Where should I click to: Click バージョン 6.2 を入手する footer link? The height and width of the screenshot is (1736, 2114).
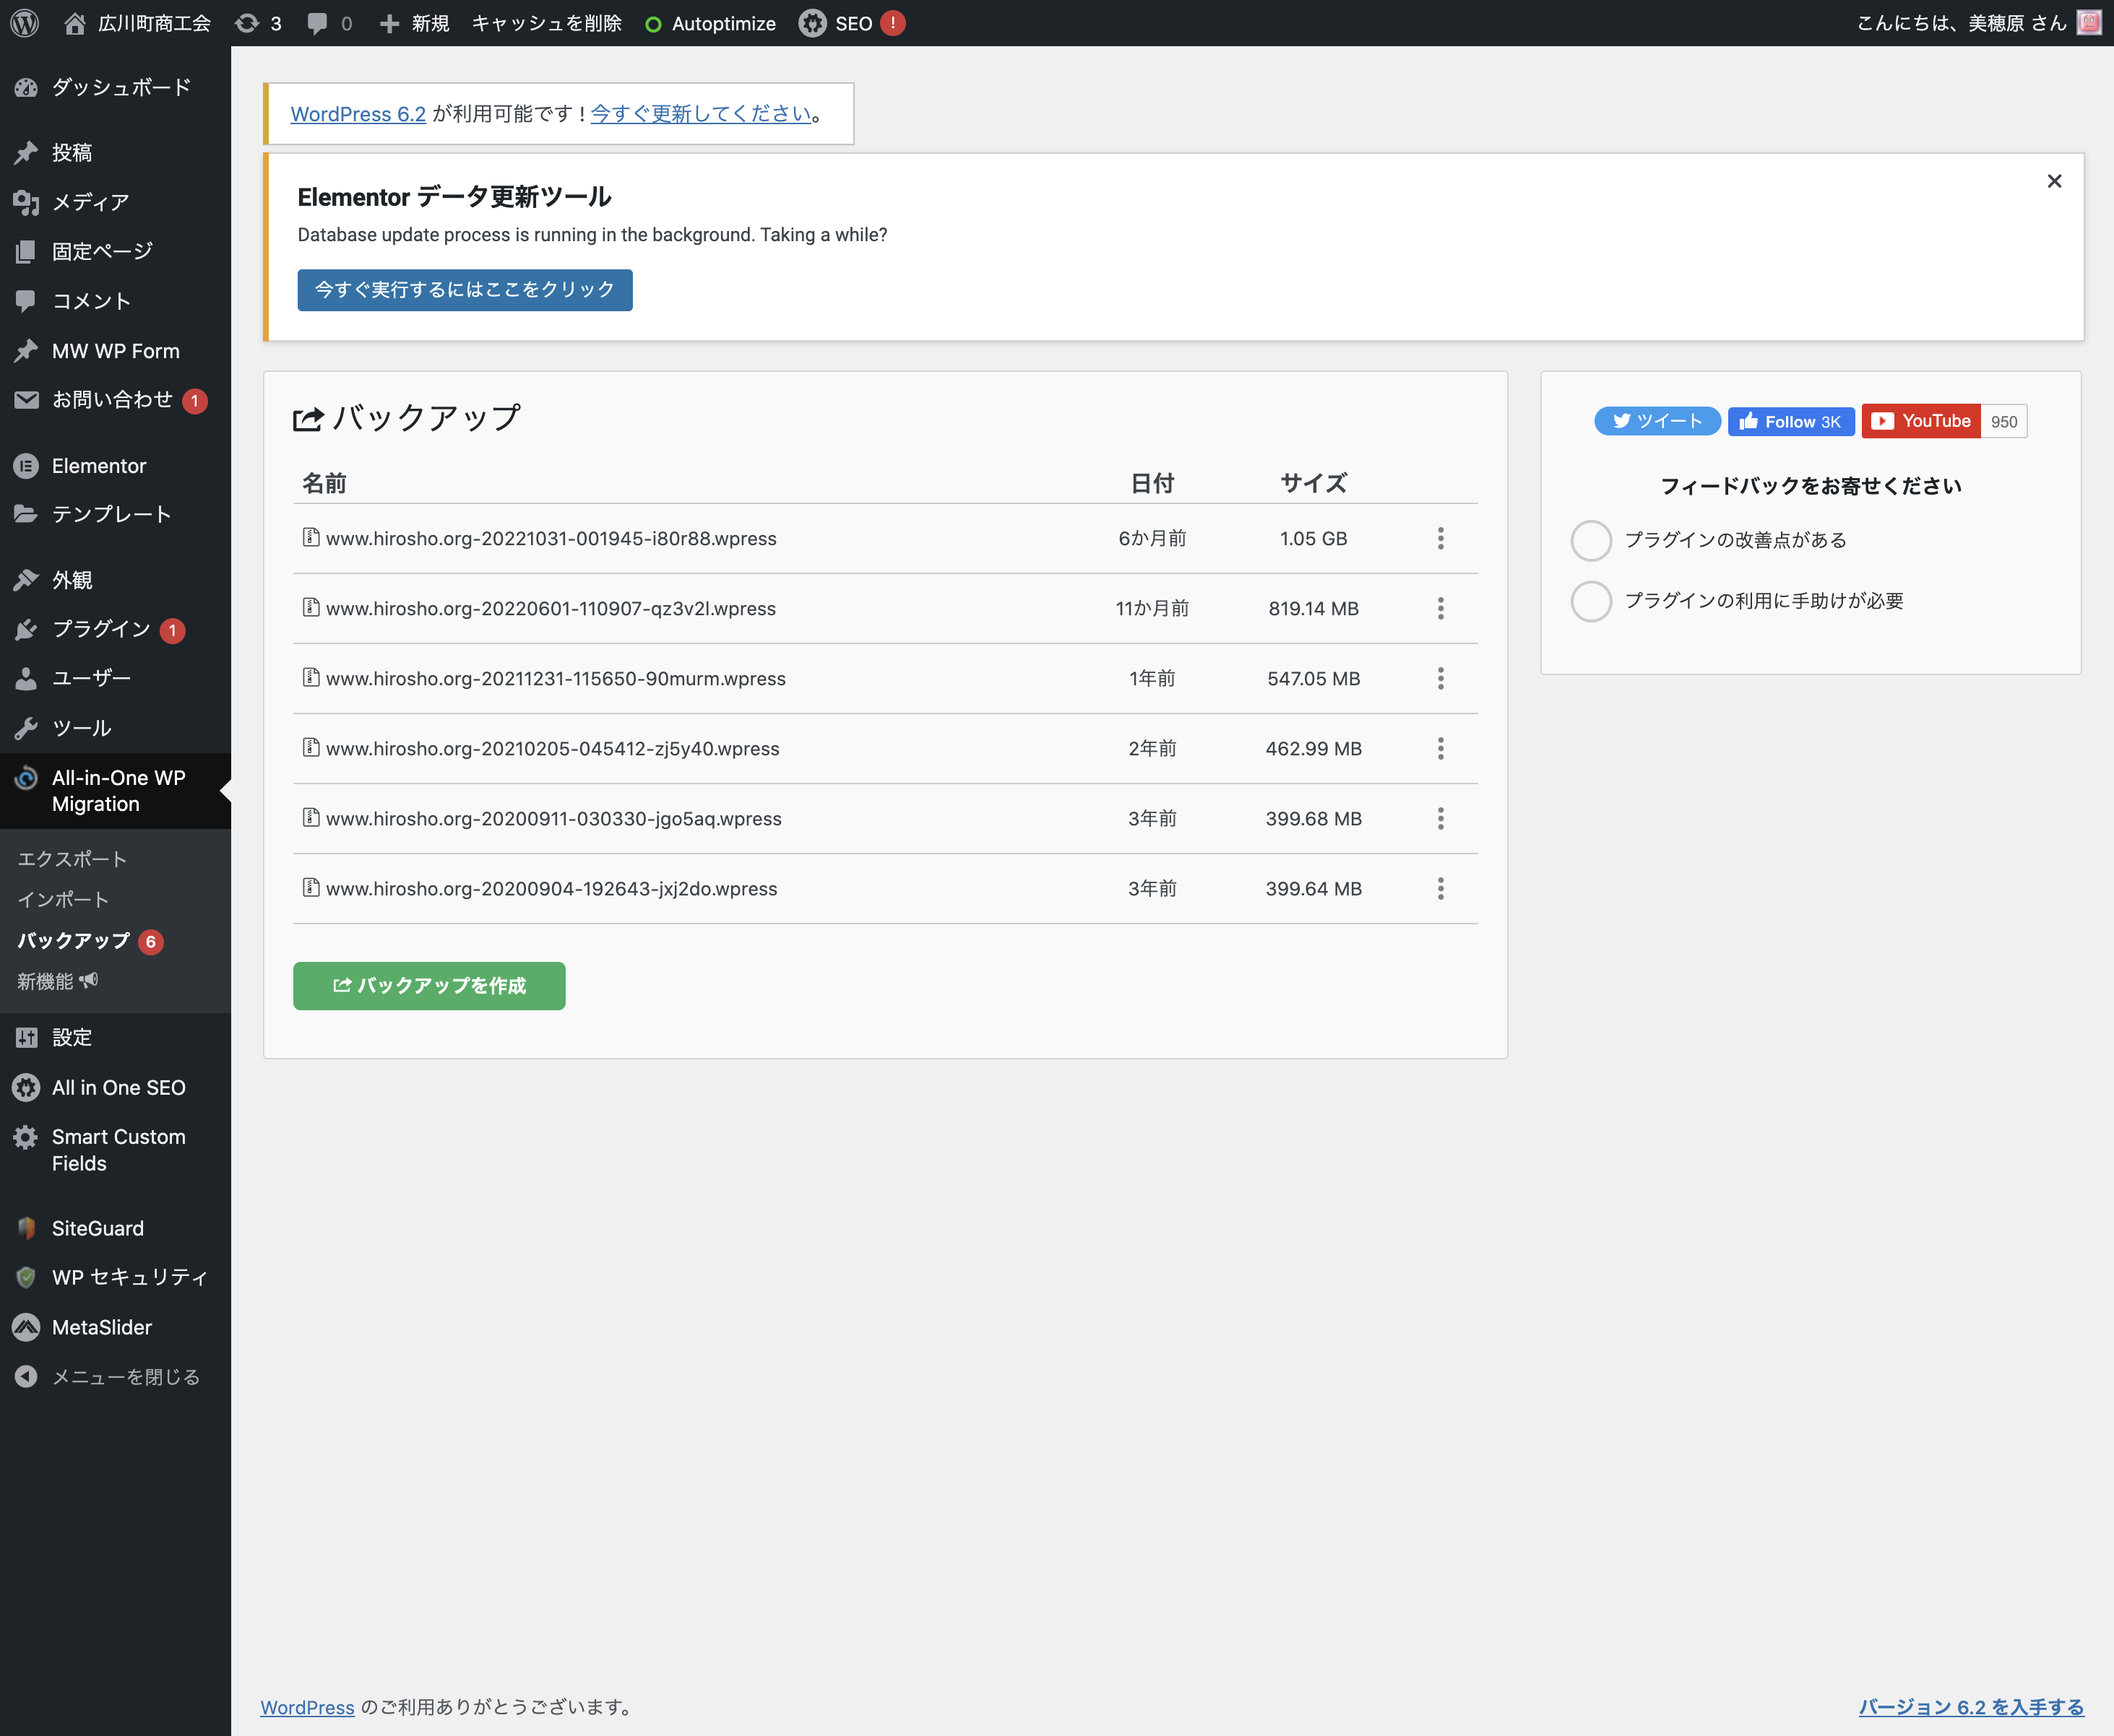pyautogui.click(x=1971, y=1707)
